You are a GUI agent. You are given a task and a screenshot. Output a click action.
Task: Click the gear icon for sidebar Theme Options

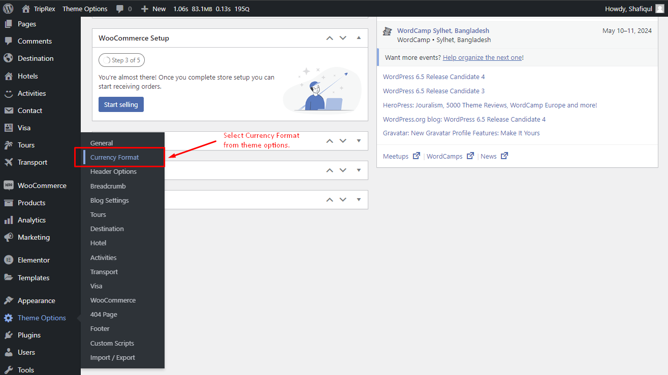coord(8,318)
